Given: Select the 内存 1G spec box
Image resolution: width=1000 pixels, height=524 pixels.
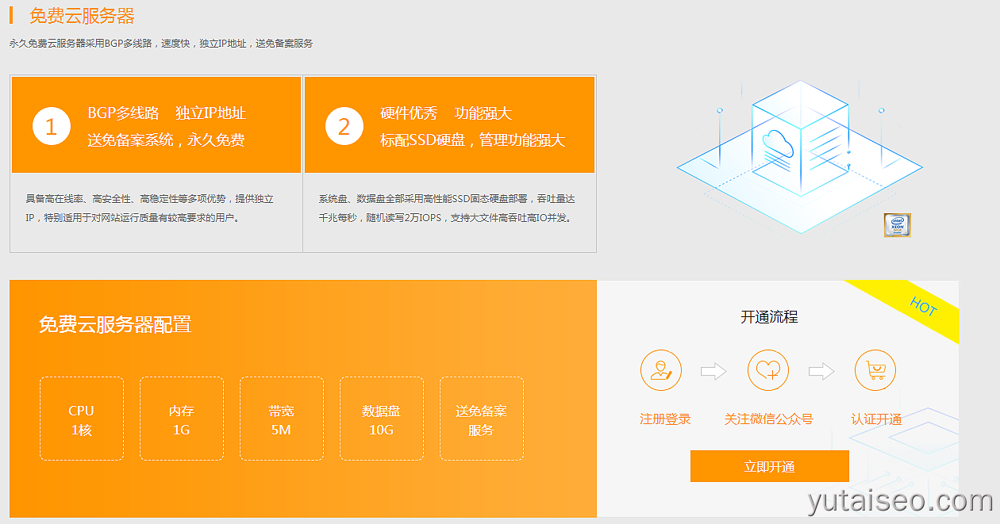Looking at the screenshot, I should (181, 419).
